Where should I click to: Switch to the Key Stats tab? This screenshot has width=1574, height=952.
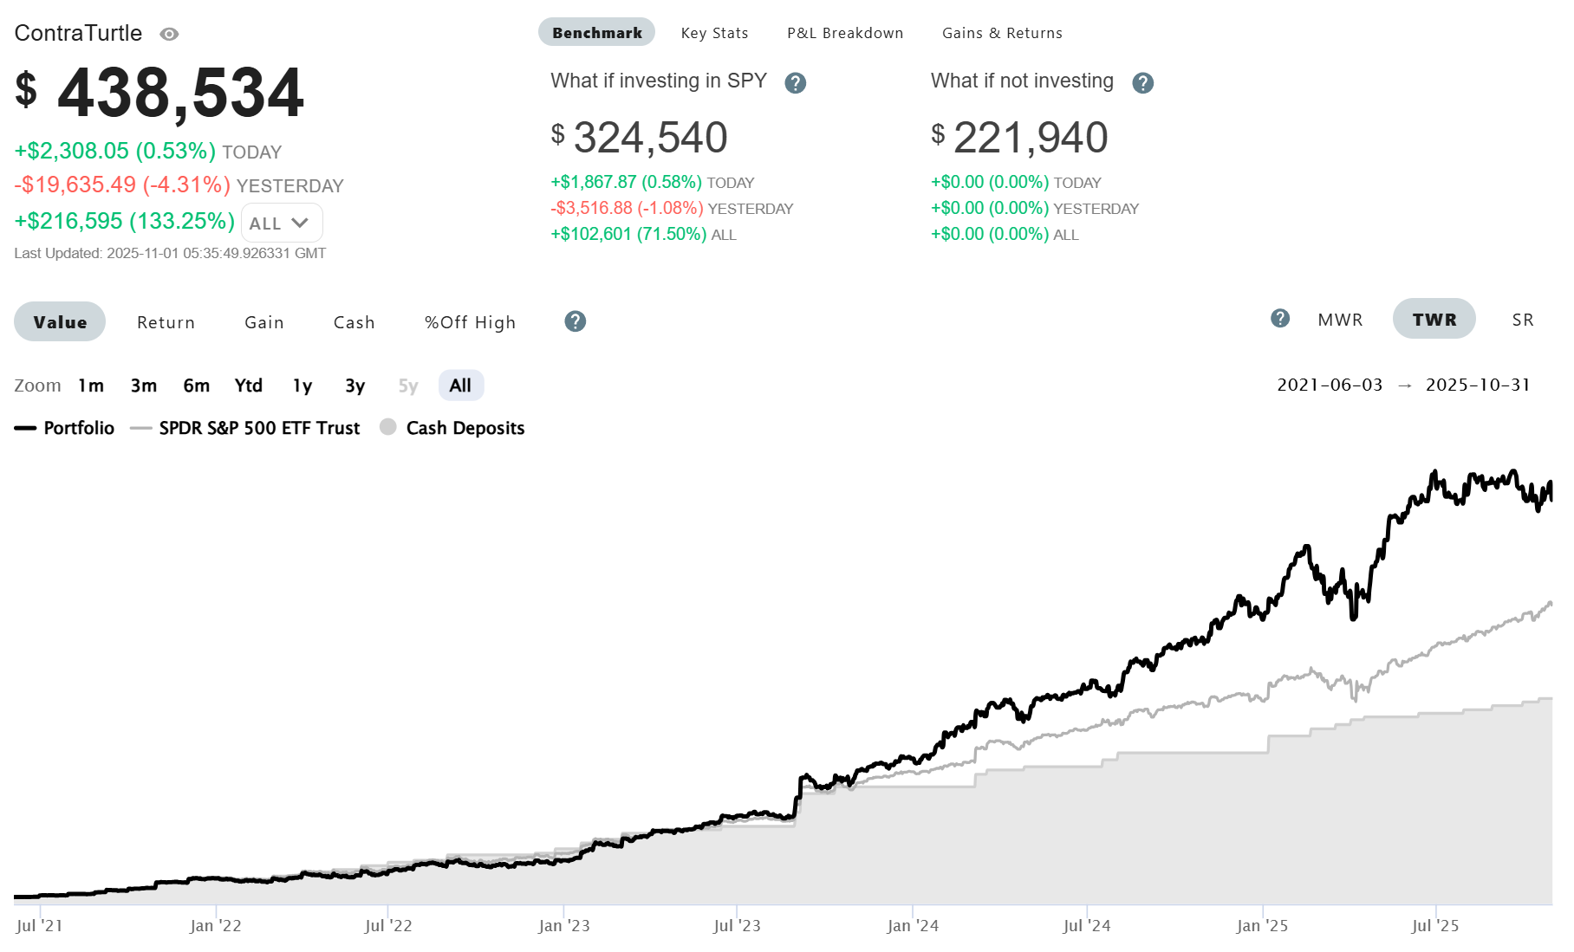point(714,33)
